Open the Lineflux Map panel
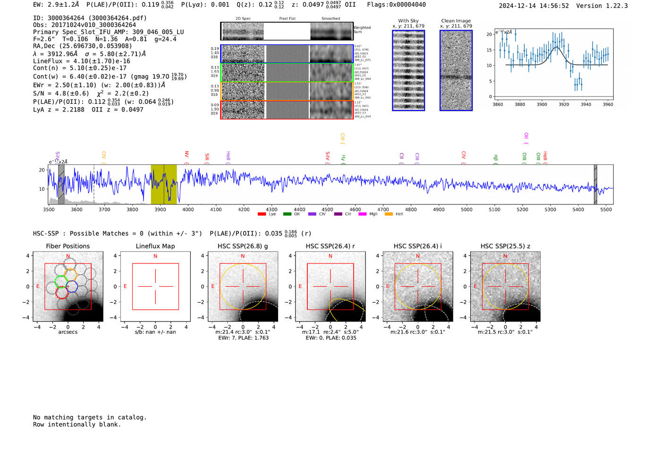Viewport: 661px width, 450px height. pos(155,287)
